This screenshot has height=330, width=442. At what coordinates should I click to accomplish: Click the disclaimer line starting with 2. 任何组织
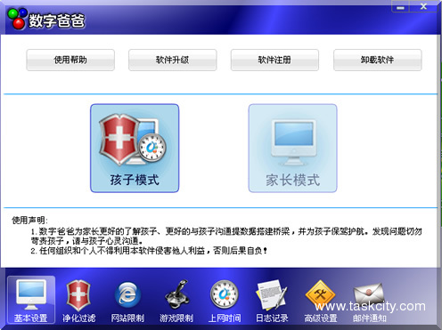coord(149,251)
